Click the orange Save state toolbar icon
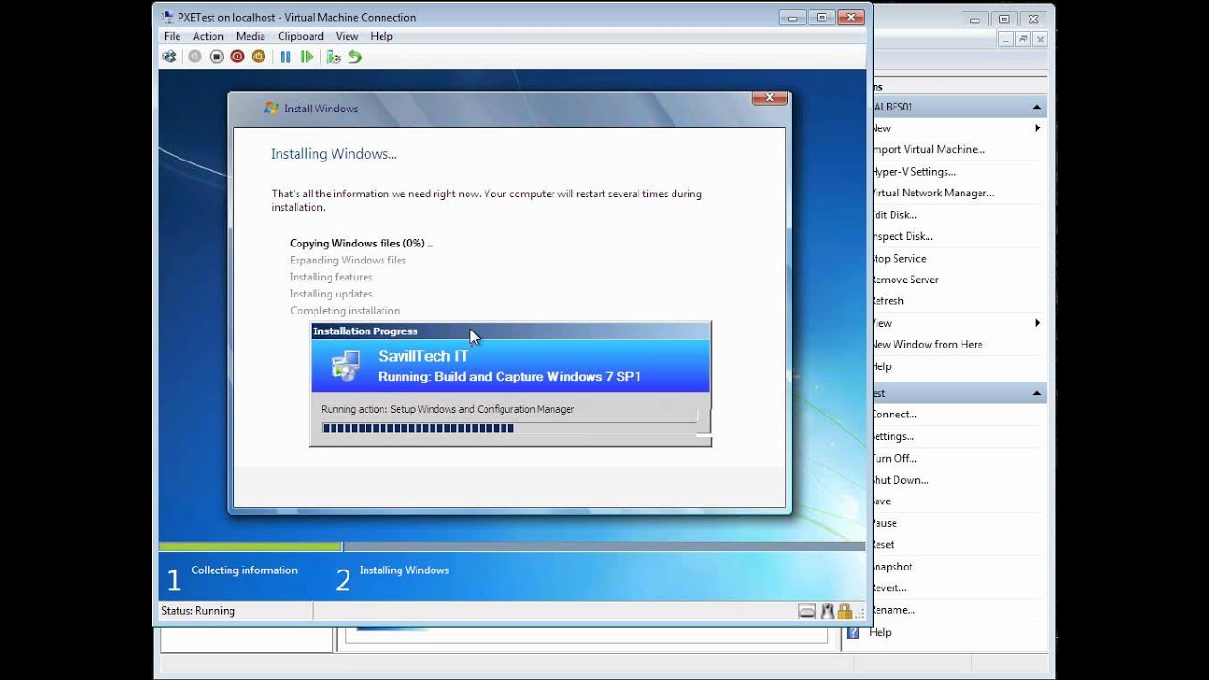This screenshot has height=680, width=1209. click(259, 57)
